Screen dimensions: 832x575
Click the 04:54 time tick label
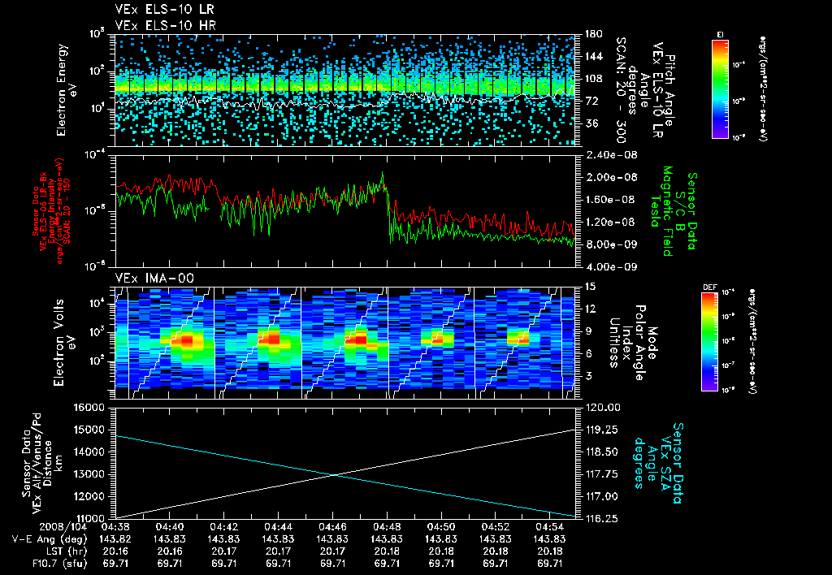pyautogui.click(x=549, y=528)
